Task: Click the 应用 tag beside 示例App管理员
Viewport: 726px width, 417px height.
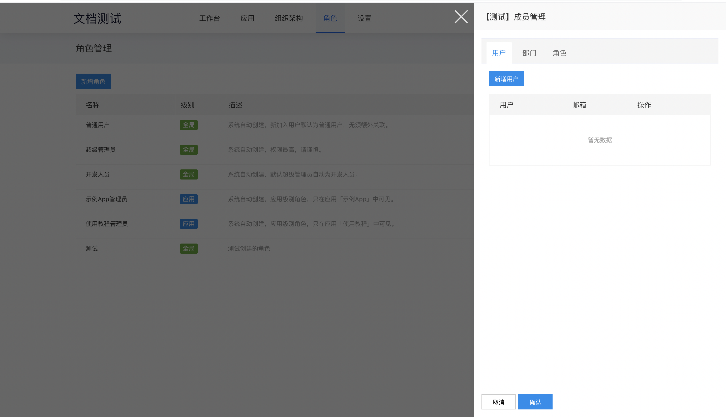Action: [x=189, y=199]
